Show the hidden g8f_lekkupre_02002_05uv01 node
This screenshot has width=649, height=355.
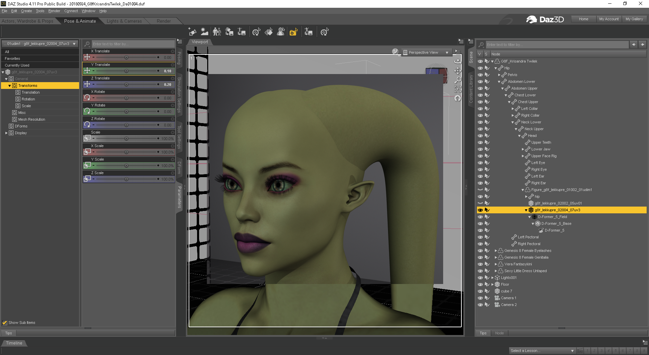coord(480,203)
